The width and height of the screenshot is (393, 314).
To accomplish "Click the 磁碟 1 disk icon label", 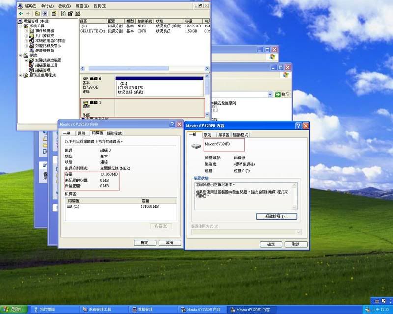I will pos(92,102).
